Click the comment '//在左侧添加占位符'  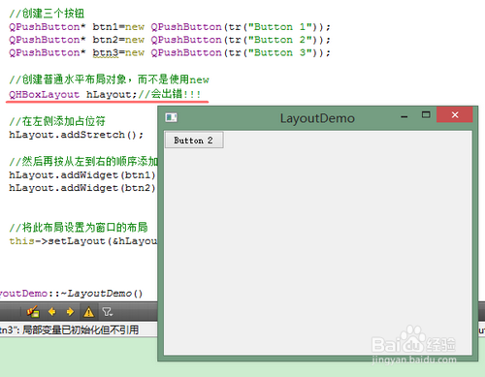57,121
